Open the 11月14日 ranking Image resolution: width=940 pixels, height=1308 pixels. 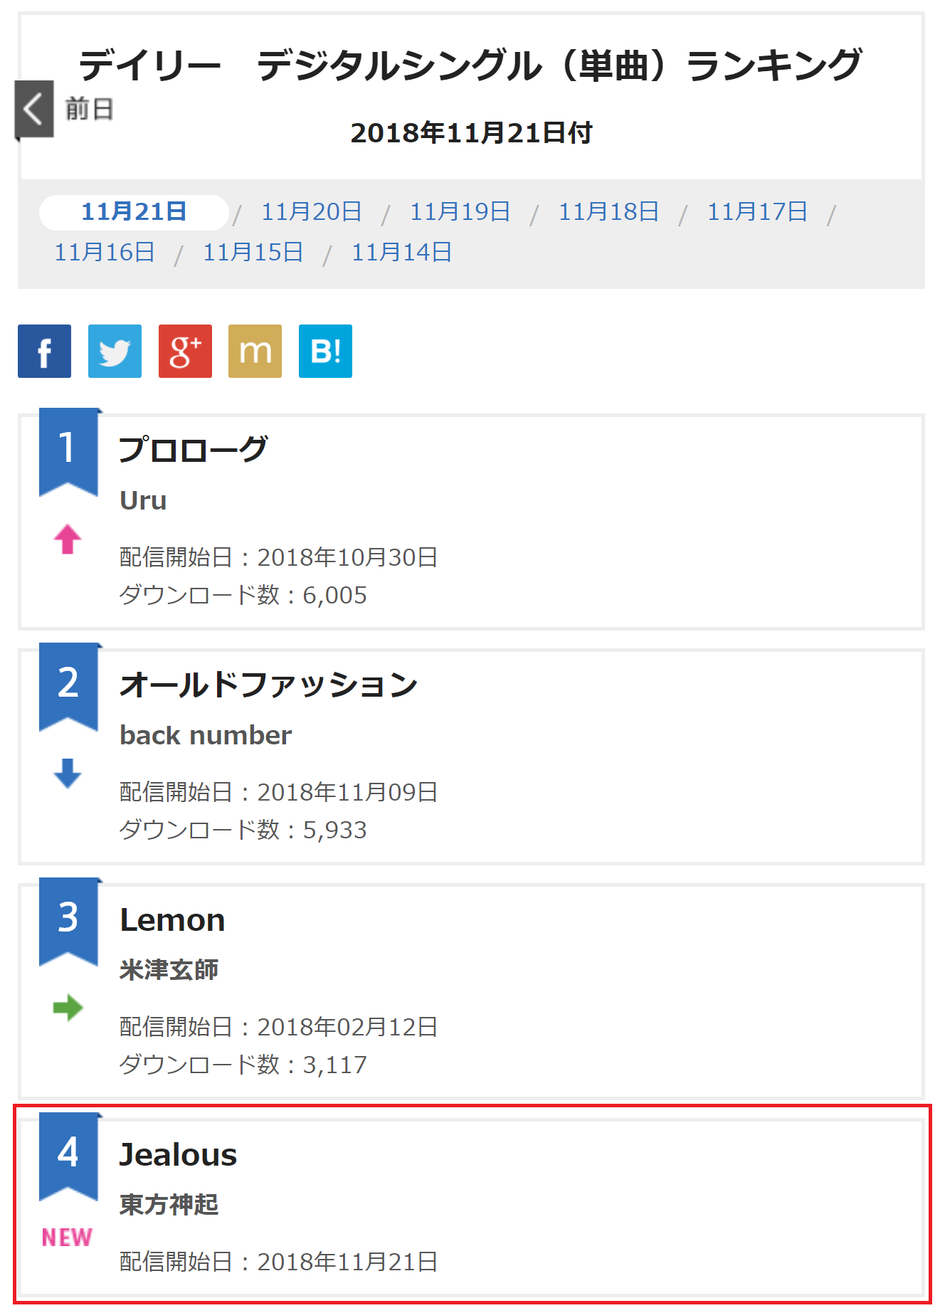pos(402,253)
